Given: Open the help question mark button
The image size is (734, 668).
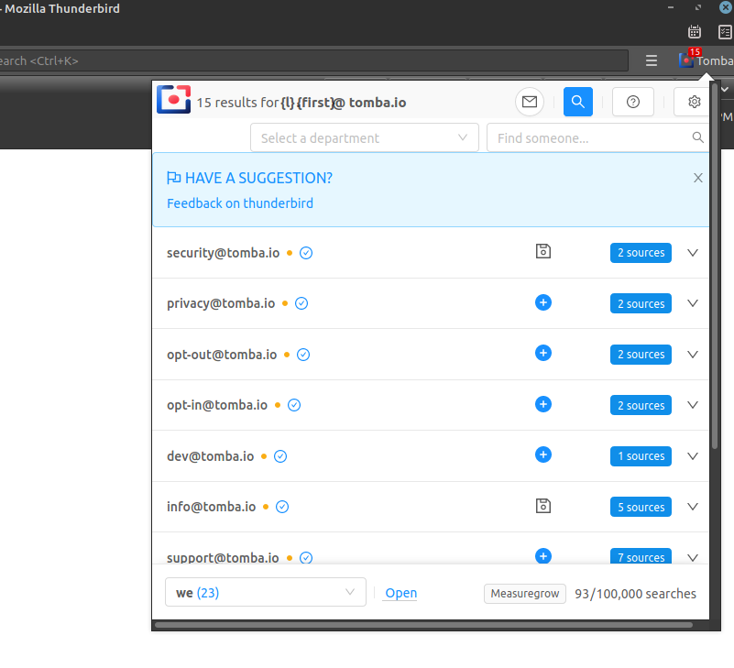Looking at the screenshot, I should [633, 102].
